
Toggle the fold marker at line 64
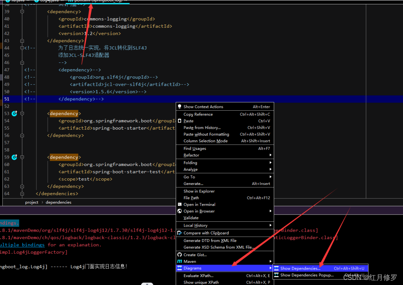tap(22, 194)
